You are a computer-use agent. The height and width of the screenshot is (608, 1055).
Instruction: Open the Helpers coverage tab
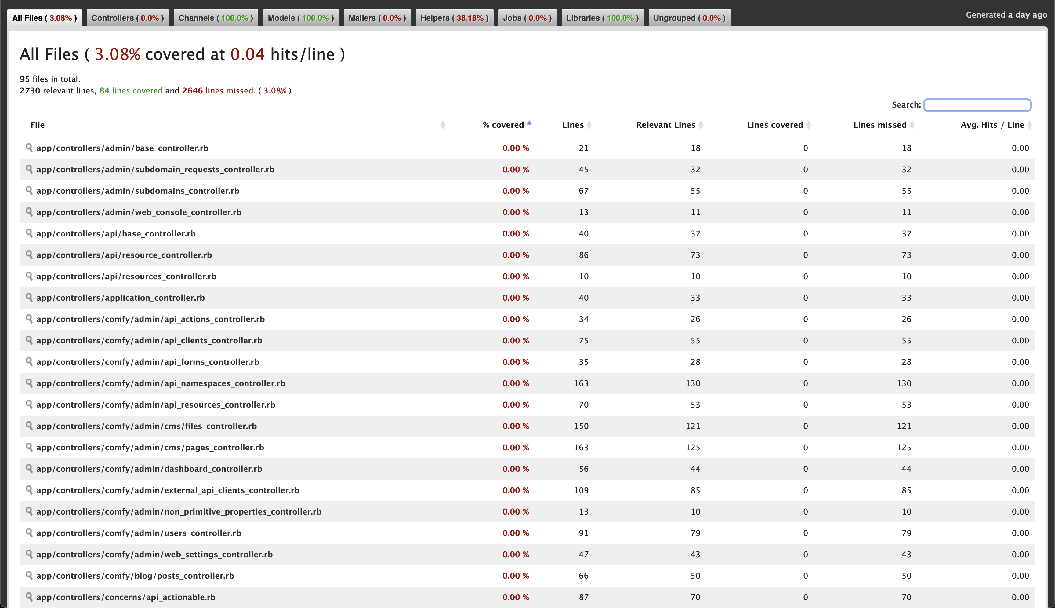click(x=454, y=18)
